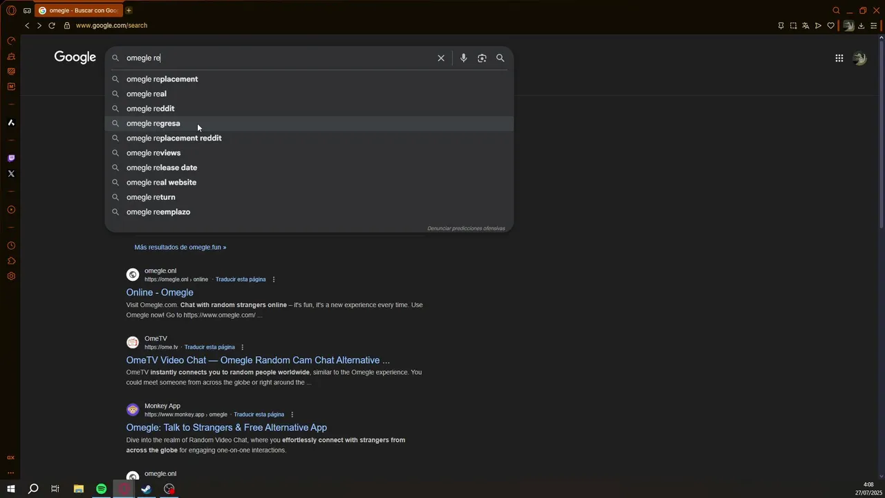The width and height of the screenshot is (885, 498).
Task: Click Traducir esta página for omegle.onl
Action: click(241, 279)
